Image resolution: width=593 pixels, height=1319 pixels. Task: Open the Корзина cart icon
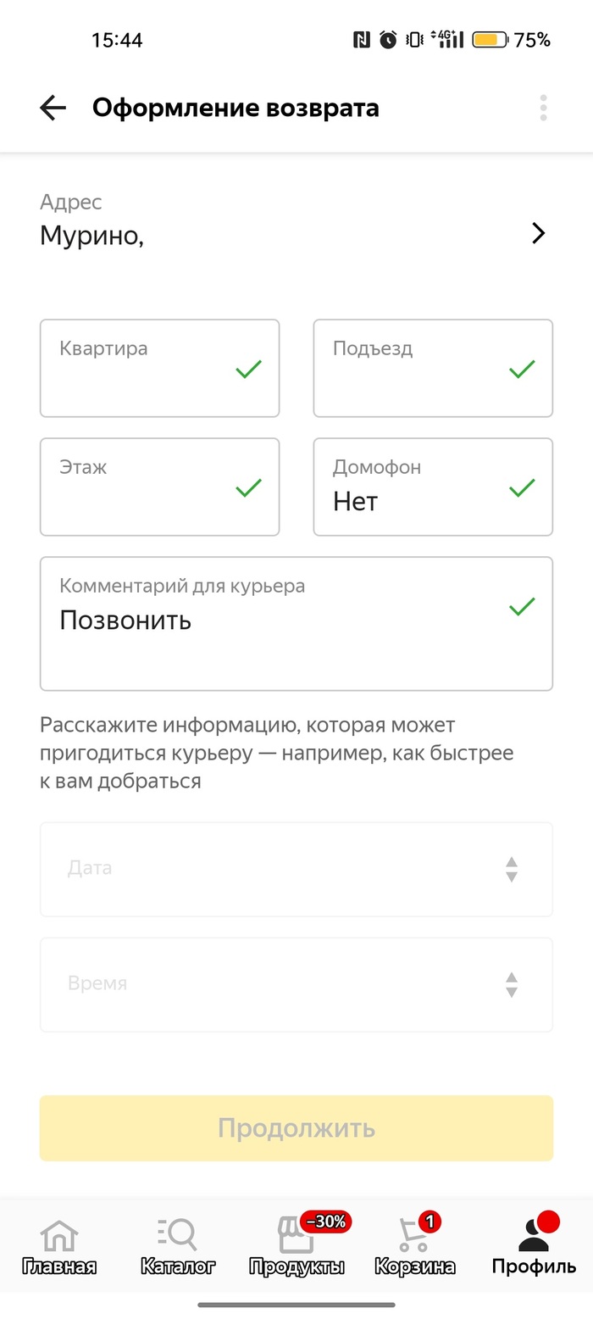[414, 1237]
